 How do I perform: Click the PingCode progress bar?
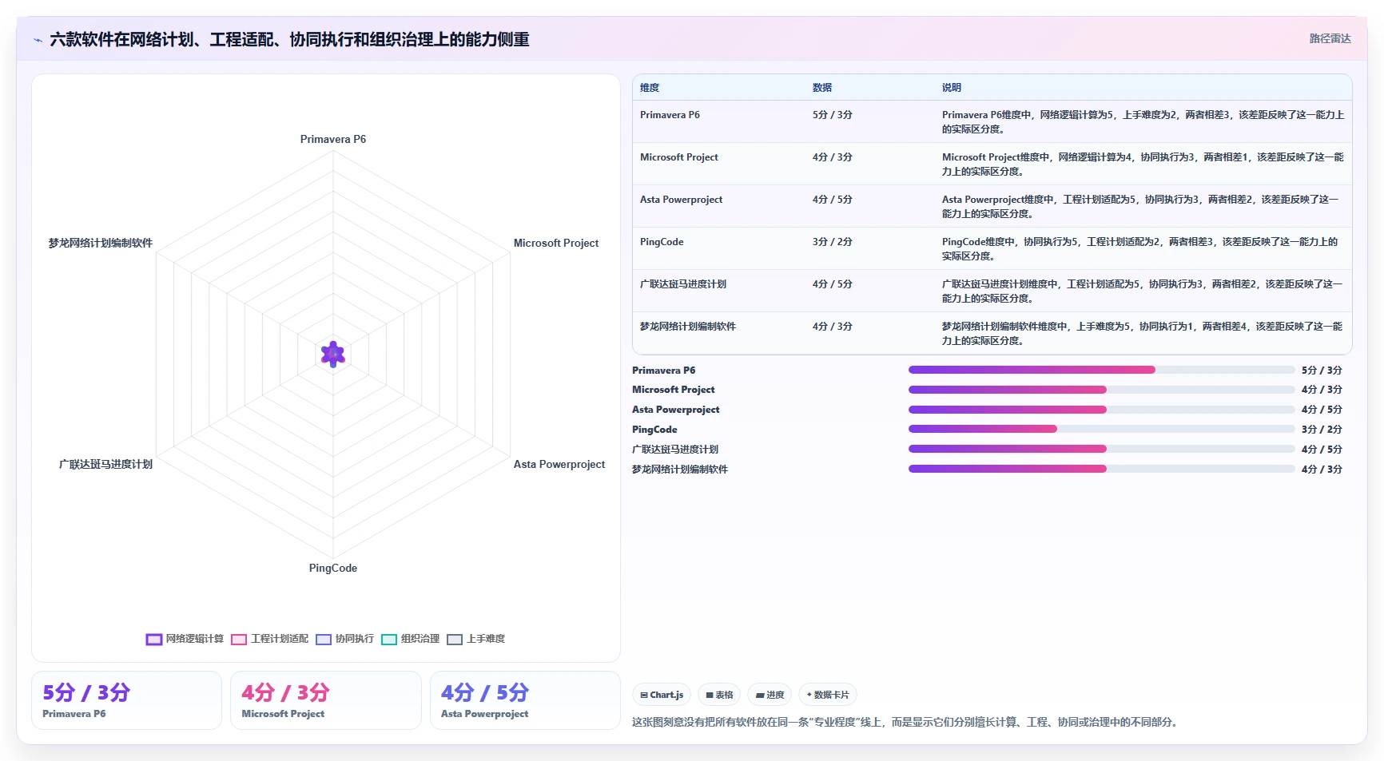pos(1101,430)
